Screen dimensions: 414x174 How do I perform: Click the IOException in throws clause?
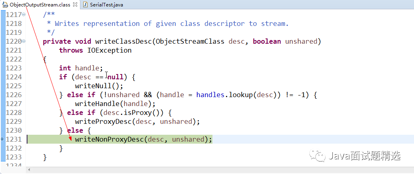point(109,50)
